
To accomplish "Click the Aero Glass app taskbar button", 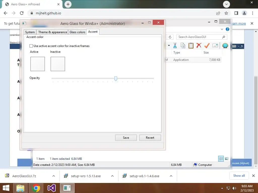I will click(67, 188).
